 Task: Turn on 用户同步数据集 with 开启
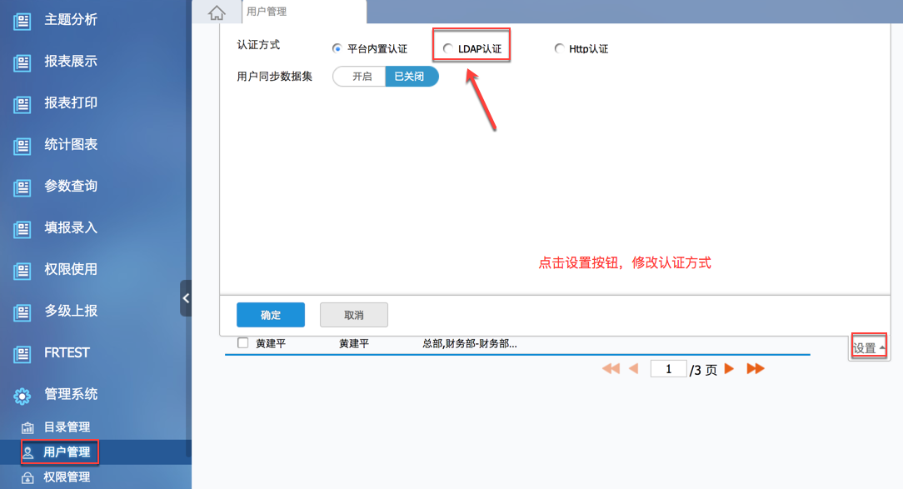pyautogui.click(x=361, y=76)
